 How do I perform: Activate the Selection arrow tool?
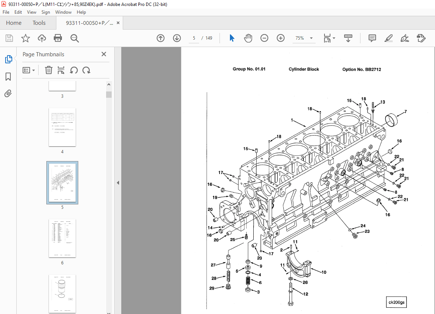pos(232,38)
